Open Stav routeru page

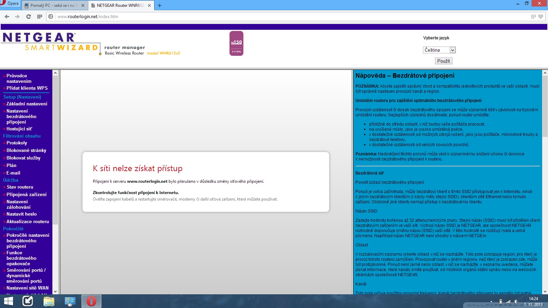click(20, 187)
